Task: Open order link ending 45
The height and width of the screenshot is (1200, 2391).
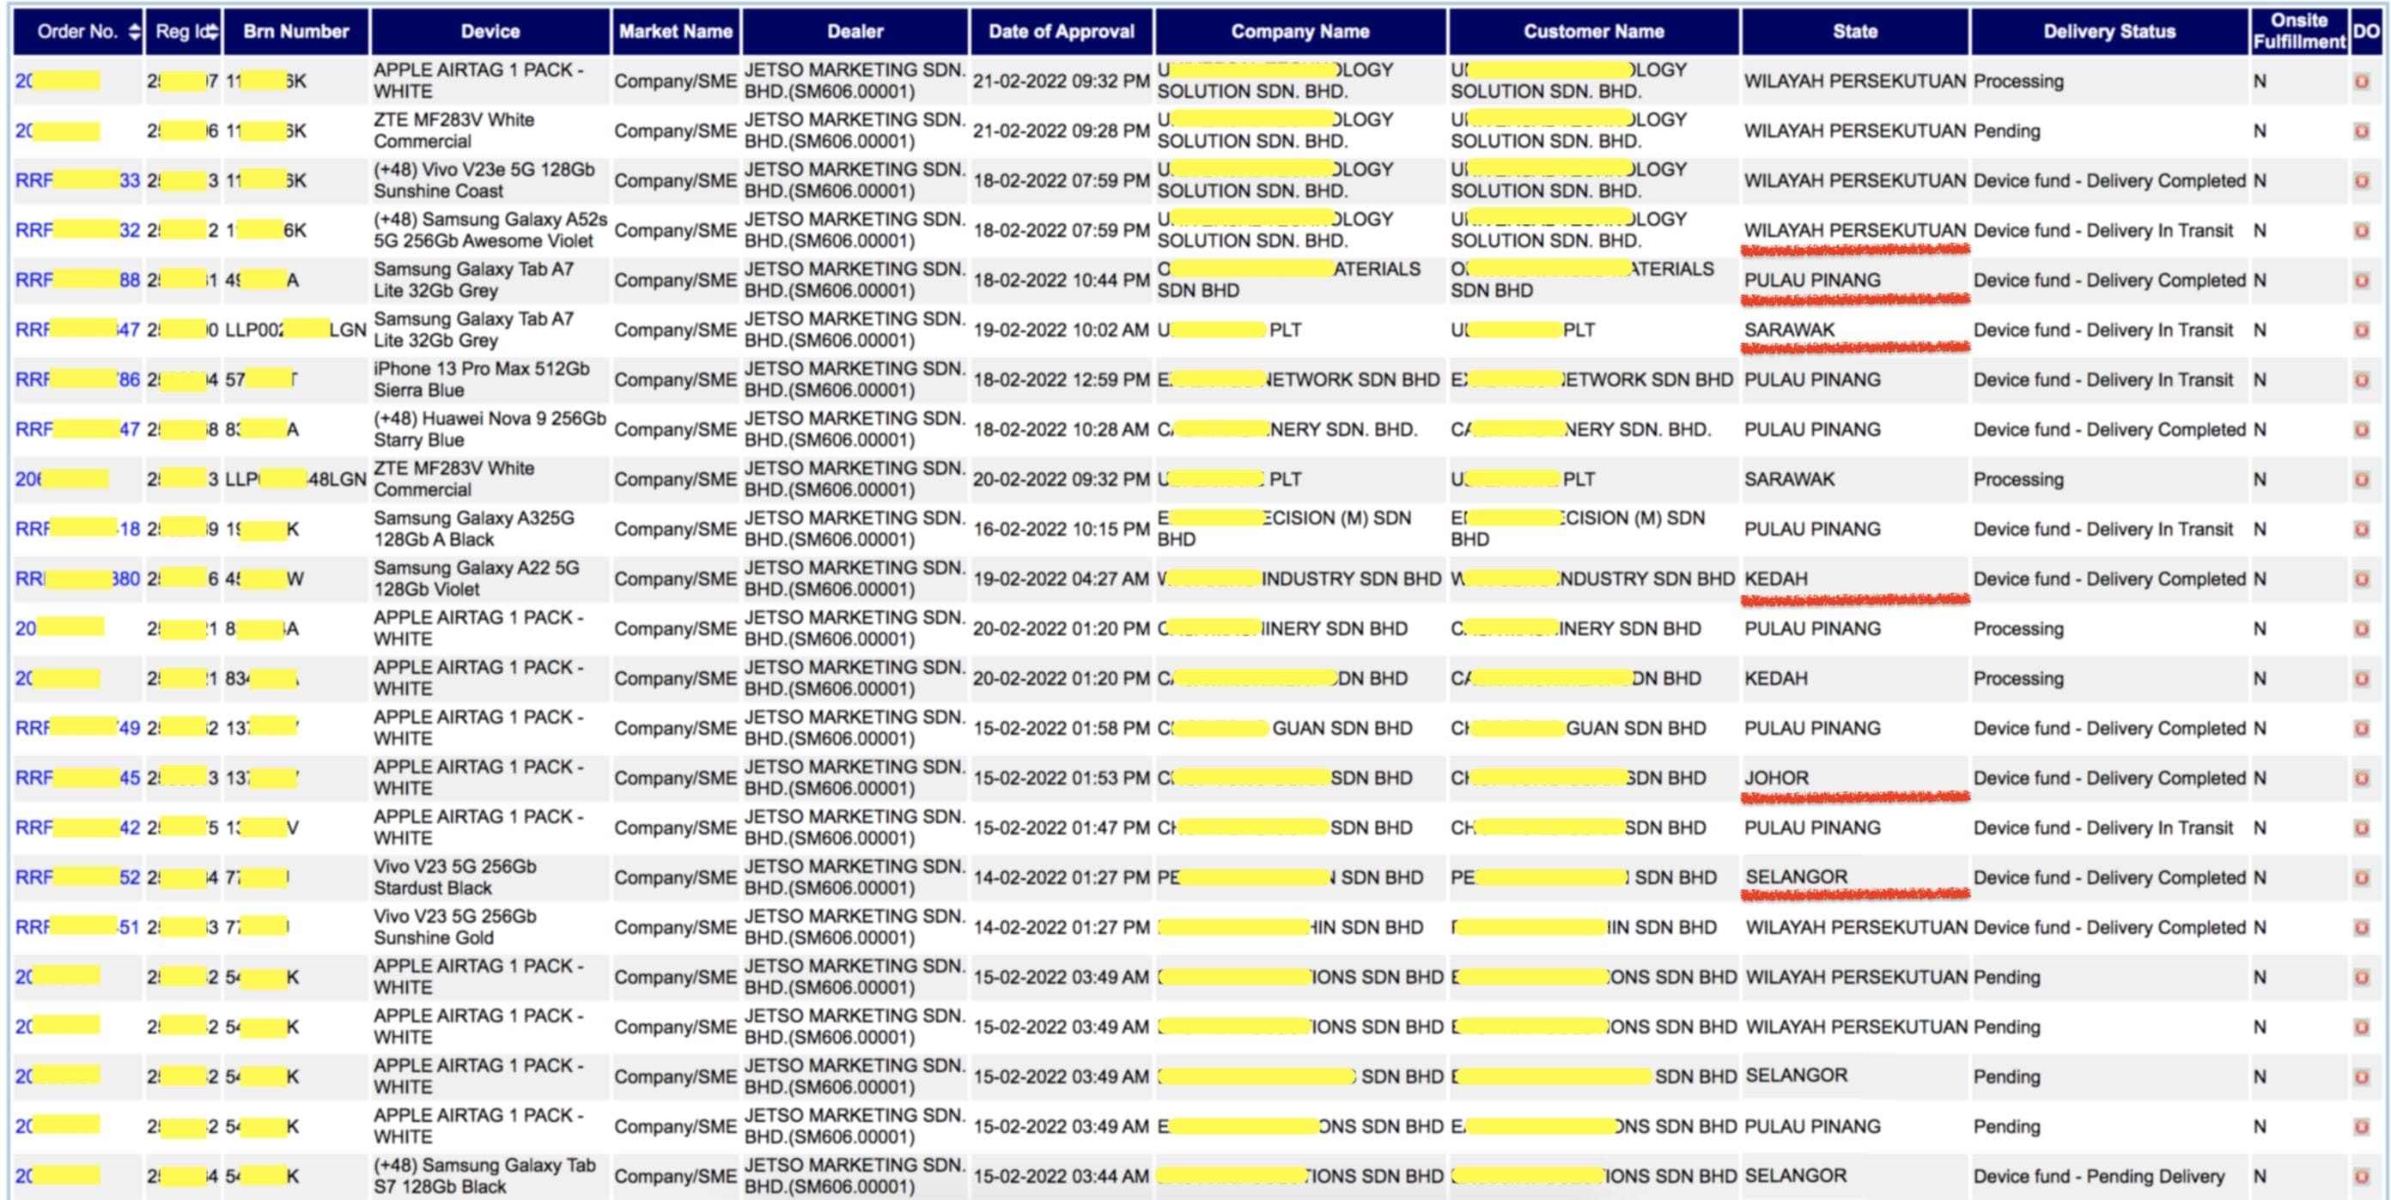Action: point(78,778)
